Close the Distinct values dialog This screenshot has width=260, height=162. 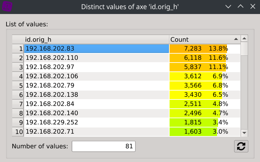[252, 6]
